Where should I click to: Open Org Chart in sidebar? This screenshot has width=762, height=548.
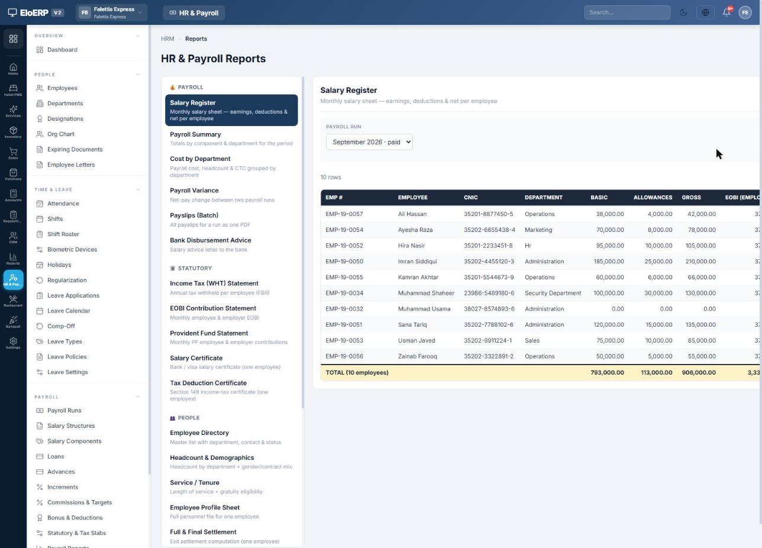pos(61,134)
